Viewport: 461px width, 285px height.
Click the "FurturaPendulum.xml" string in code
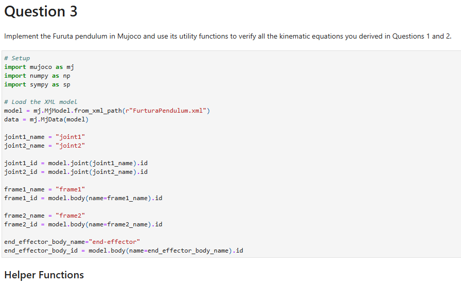click(166, 111)
